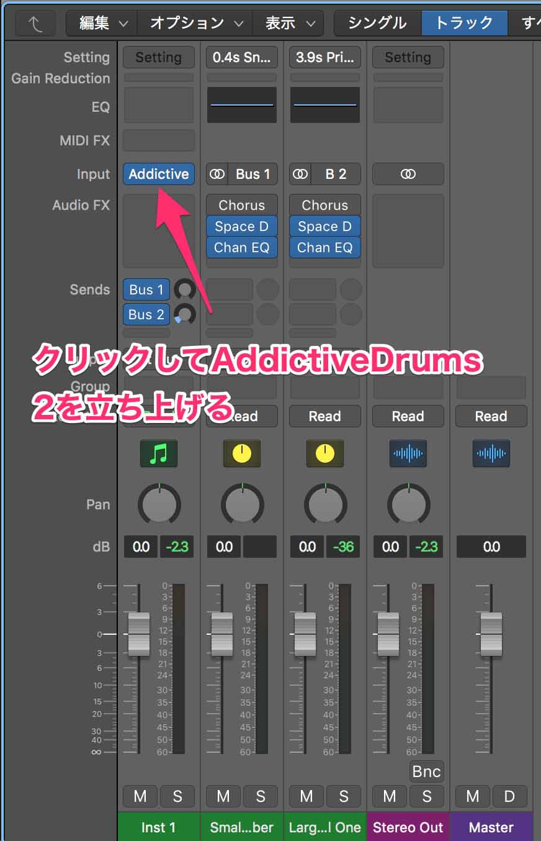Image resolution: width=541 pixels, height=841 pixels.
Task: Mute the Smal...ber channel
Action: (223, 796)
